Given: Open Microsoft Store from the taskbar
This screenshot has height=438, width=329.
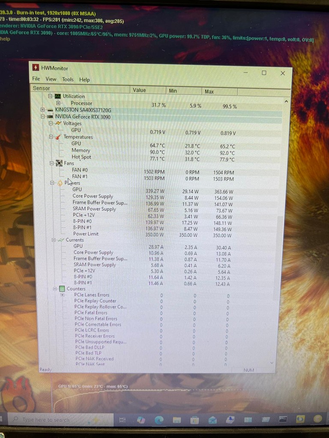Looking at the screenshot, I should (194, 420).
